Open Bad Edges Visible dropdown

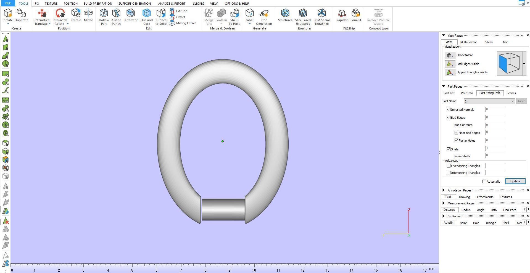click(450, 64)
